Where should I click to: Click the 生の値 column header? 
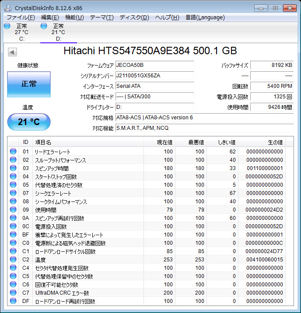click(x=275, y=143)
